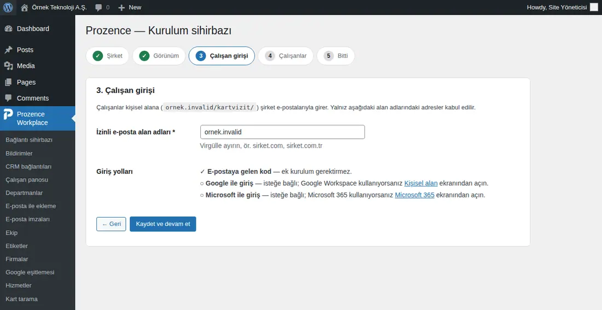The width and height of the screenshot is (602, 310).
Task: Click the step 3 number badge
Action: [200, 56]
